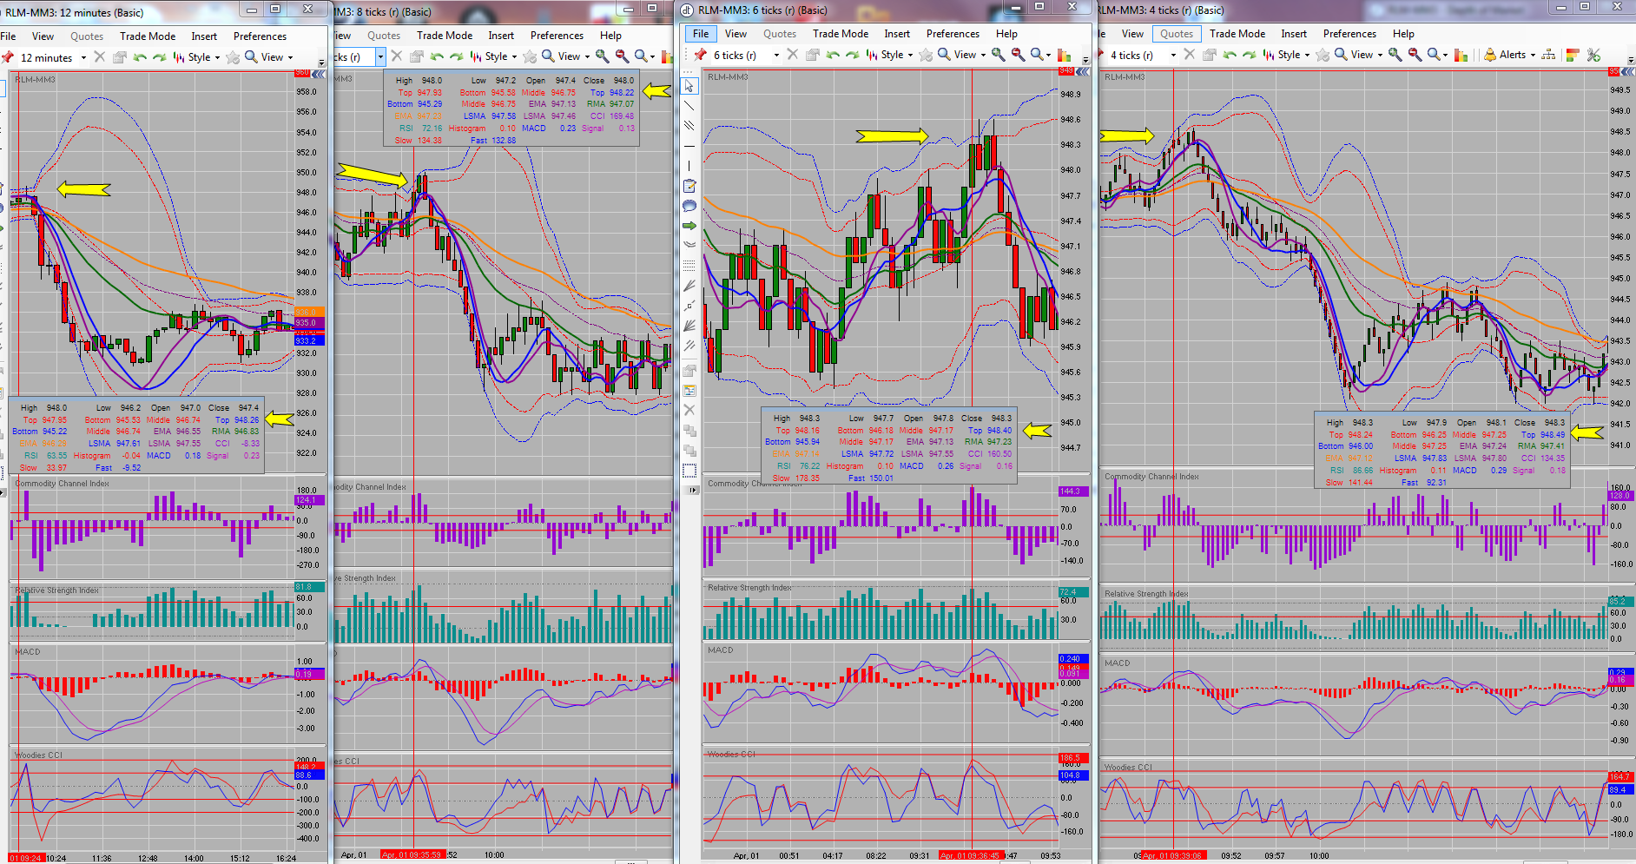Viewport: 1636px width, 864px height.
Task: Select the arc drawing tool
Action: click(x=689, y=245)
